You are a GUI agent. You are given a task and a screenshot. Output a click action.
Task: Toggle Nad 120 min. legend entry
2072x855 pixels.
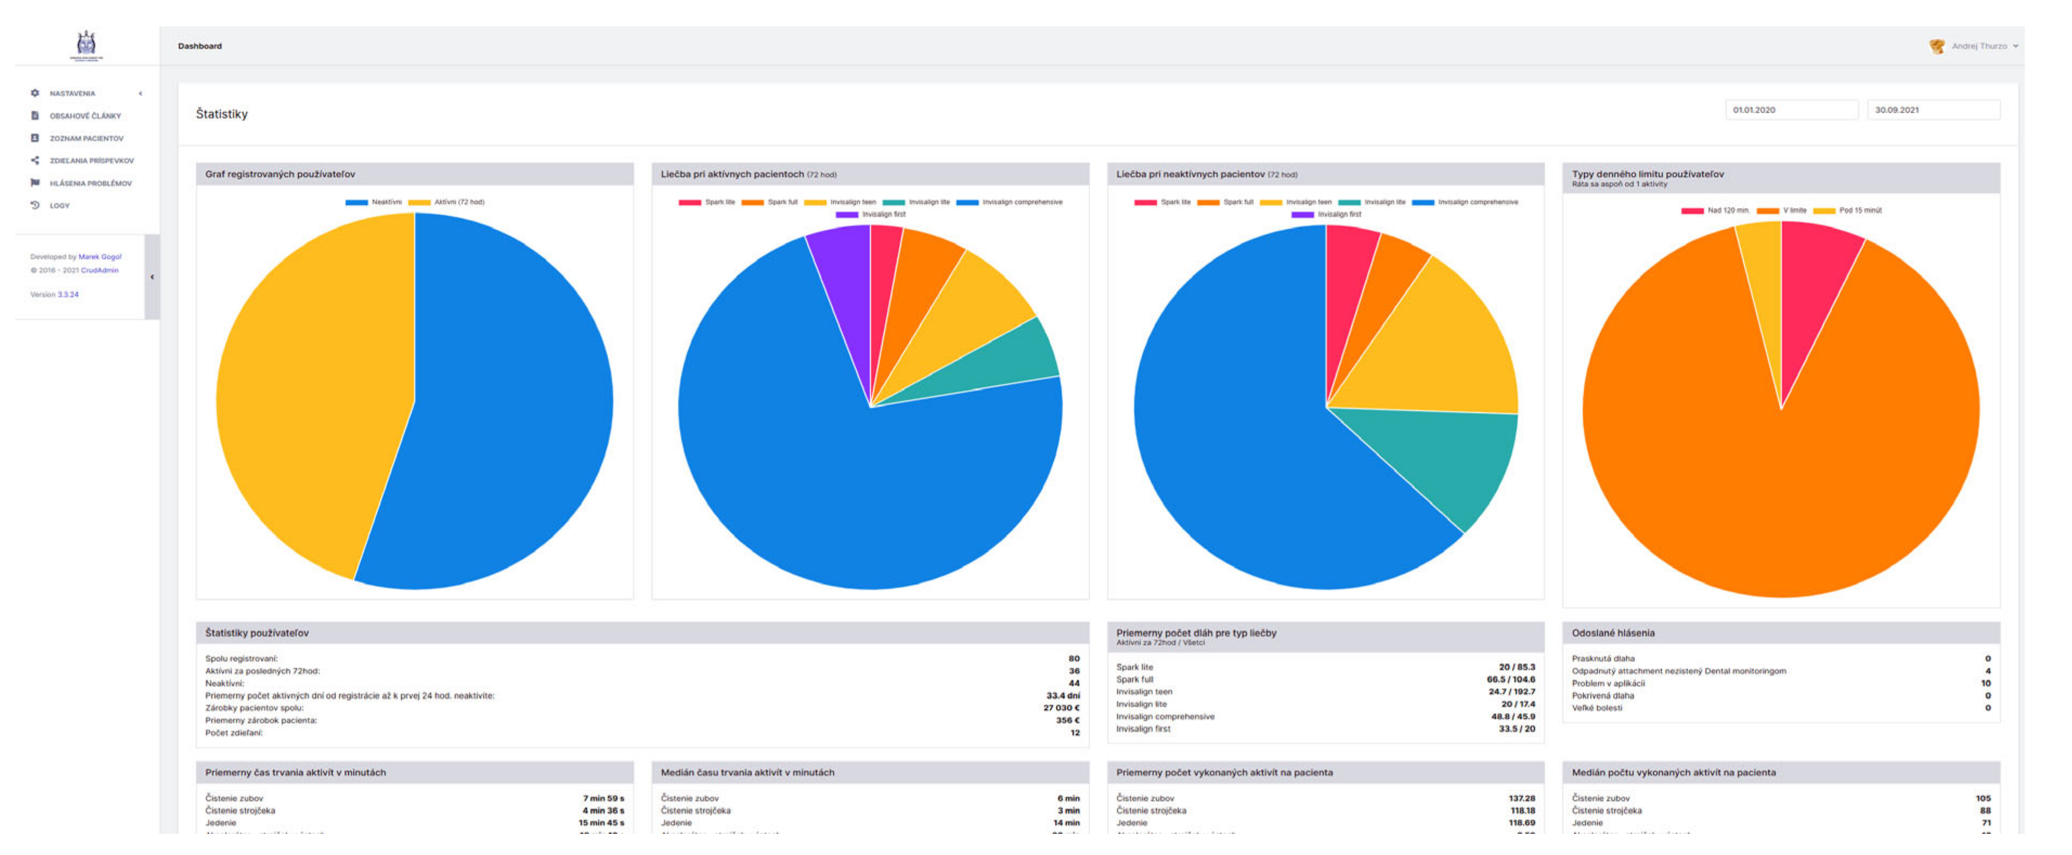(x=1715, y=211)
